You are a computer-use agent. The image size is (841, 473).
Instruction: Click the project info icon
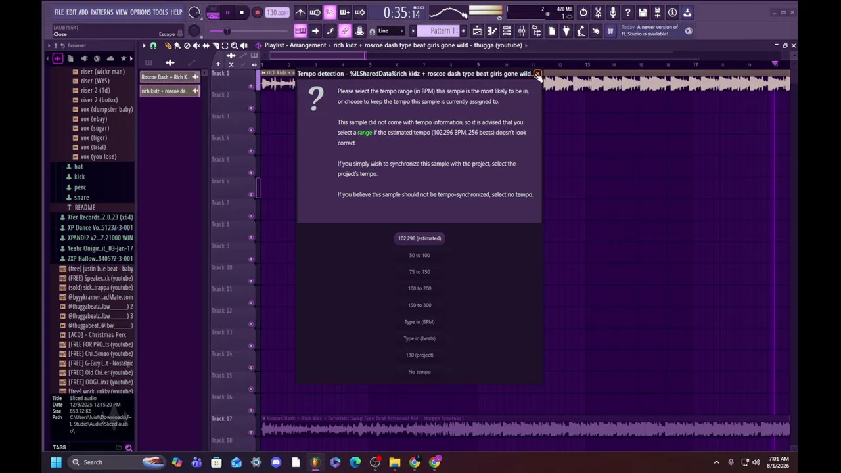coord(672,12)
